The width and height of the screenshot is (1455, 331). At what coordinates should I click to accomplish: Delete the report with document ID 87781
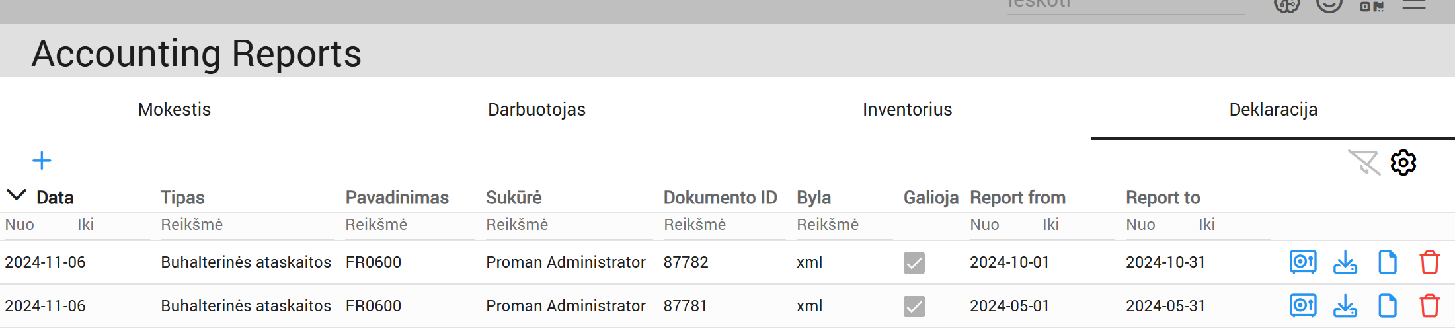[x=1430, y=306]
